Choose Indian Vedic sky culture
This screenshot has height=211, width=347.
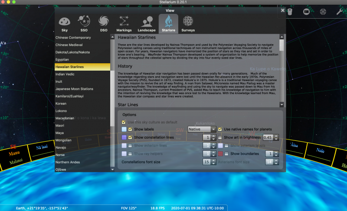tap(82, 74)
